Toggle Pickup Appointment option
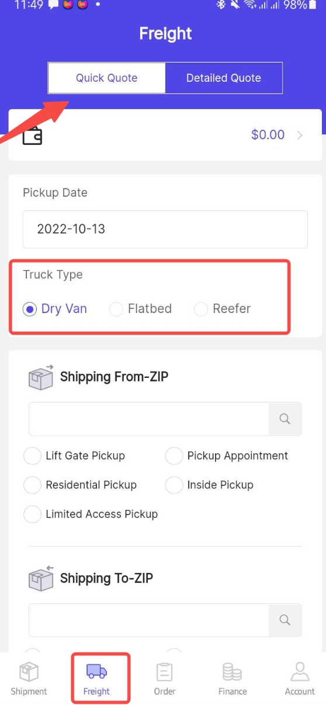 pos(227,456)
